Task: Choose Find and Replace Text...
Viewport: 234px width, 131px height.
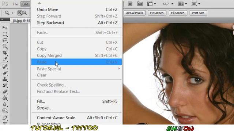Action: (76, 91)
